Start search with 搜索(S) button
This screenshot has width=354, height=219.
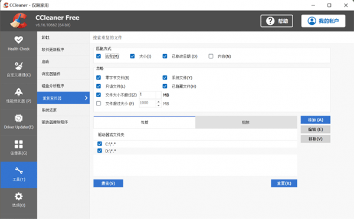pyautogui.click(x=108, y=184)
